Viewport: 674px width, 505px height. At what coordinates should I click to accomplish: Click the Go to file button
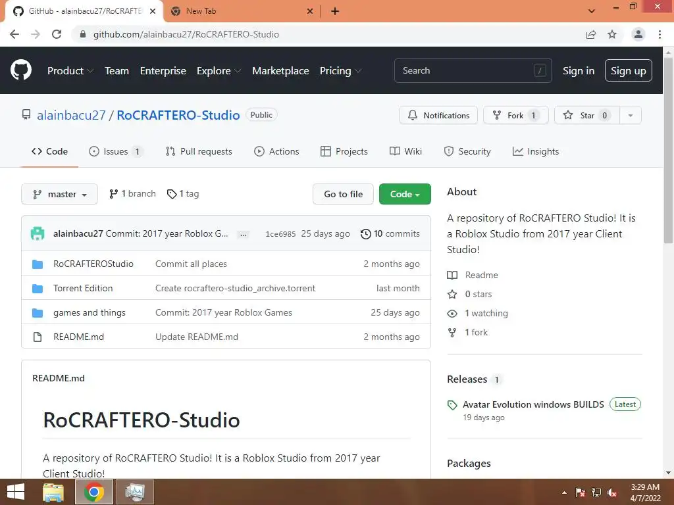(343, 194)
